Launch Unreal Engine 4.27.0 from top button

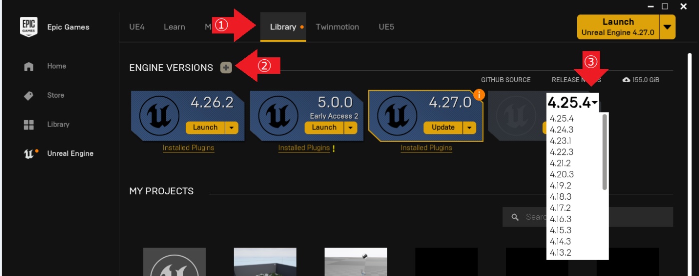(618, 27)
